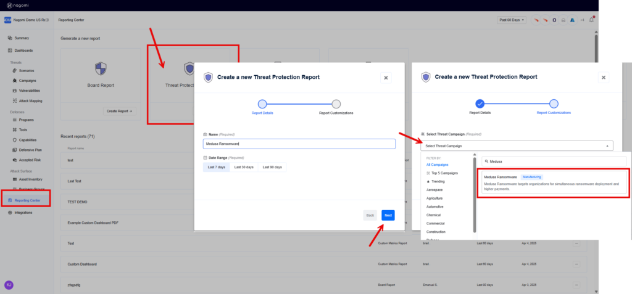
Task: Click the O-shaped integration icon in header
Action: click(x=554, y=20)
